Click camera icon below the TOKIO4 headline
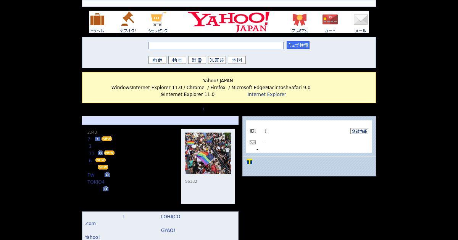458x240 pixels. 106,189
